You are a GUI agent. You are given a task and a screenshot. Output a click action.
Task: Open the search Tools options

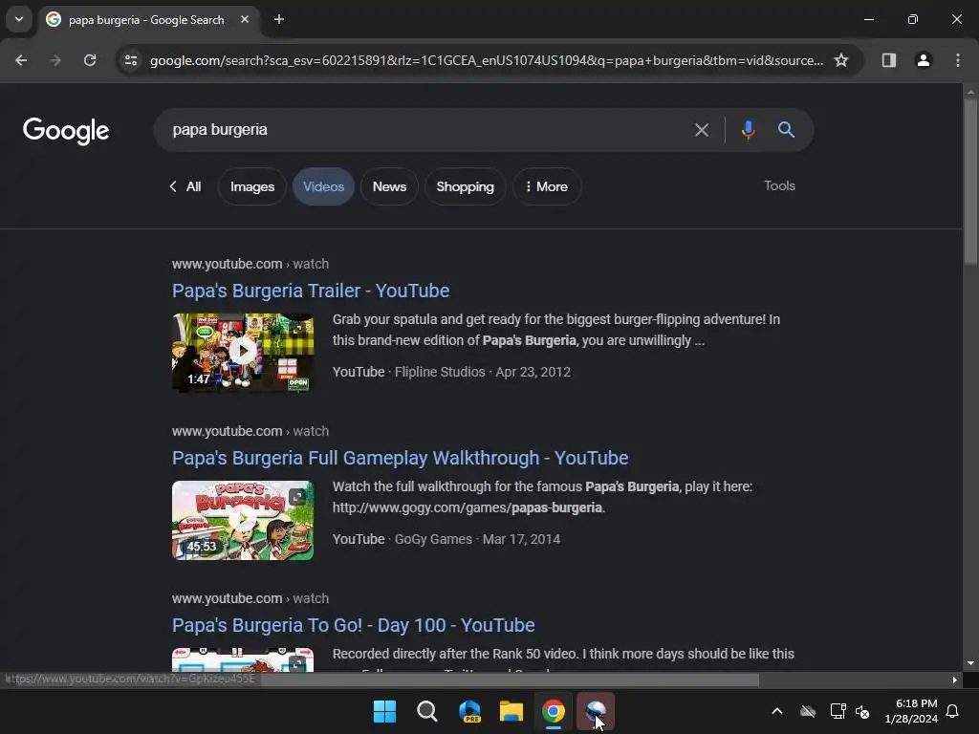[x=780, y=186]
